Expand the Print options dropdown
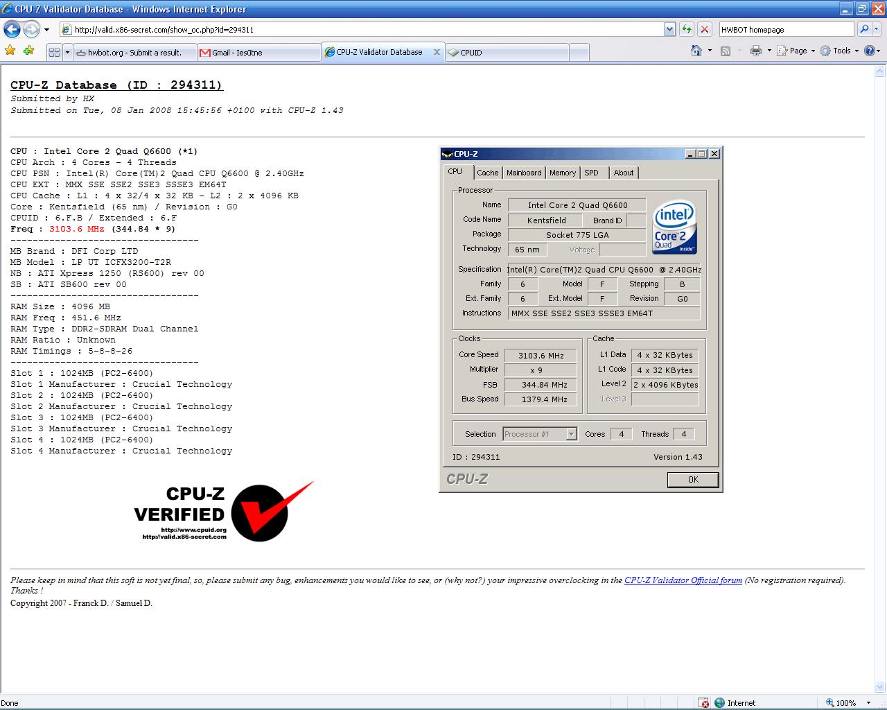Image resolution: width=887 pixels, height=710 pixels. (769, 51)
